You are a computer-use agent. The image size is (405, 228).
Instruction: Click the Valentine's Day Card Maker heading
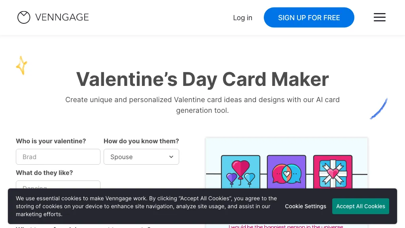coord(202,79)
